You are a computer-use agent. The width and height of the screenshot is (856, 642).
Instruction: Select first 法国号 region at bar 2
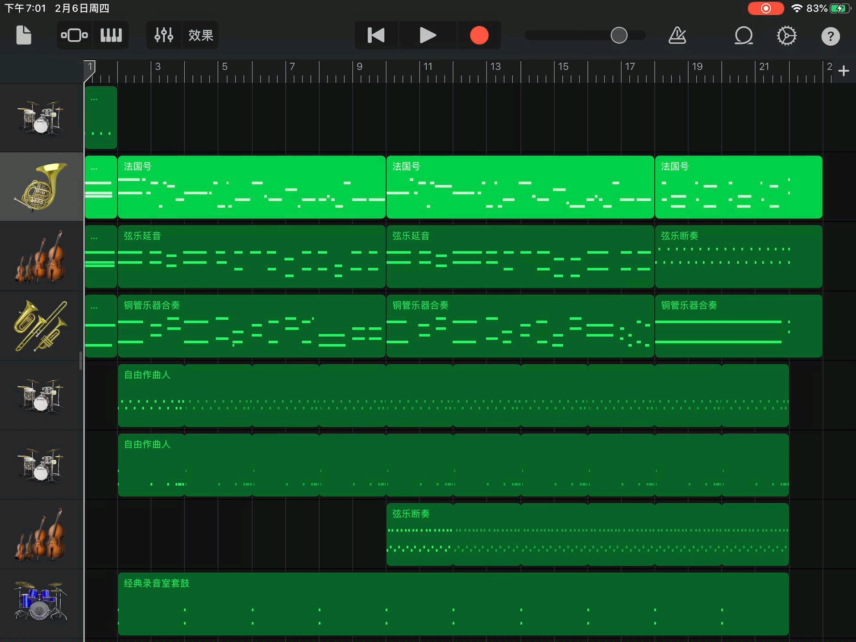[252, 187]
